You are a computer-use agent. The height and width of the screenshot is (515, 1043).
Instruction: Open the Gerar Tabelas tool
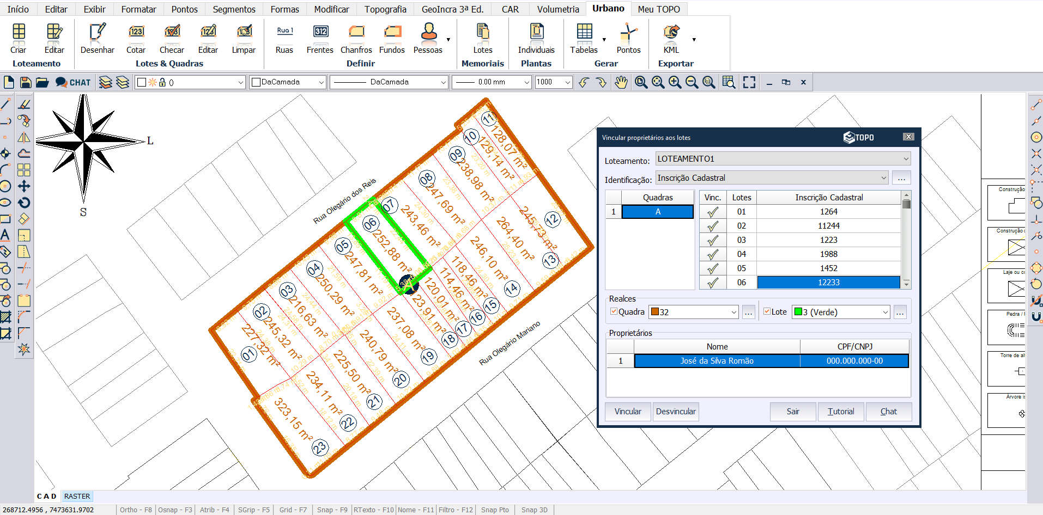point(584,33)
